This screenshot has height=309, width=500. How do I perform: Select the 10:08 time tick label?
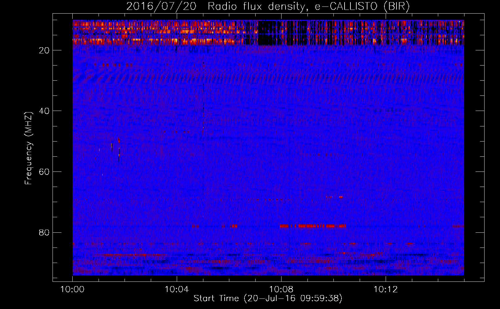point(281,290)
